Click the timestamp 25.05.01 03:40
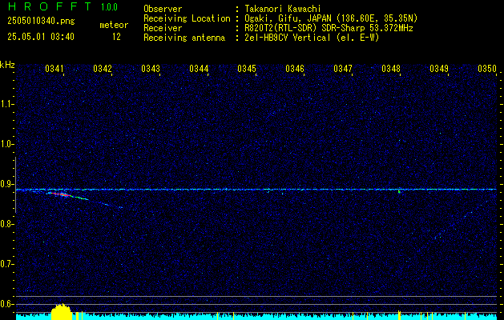The height and width of the screenshot is (320, 504). (x=41, y=37)
